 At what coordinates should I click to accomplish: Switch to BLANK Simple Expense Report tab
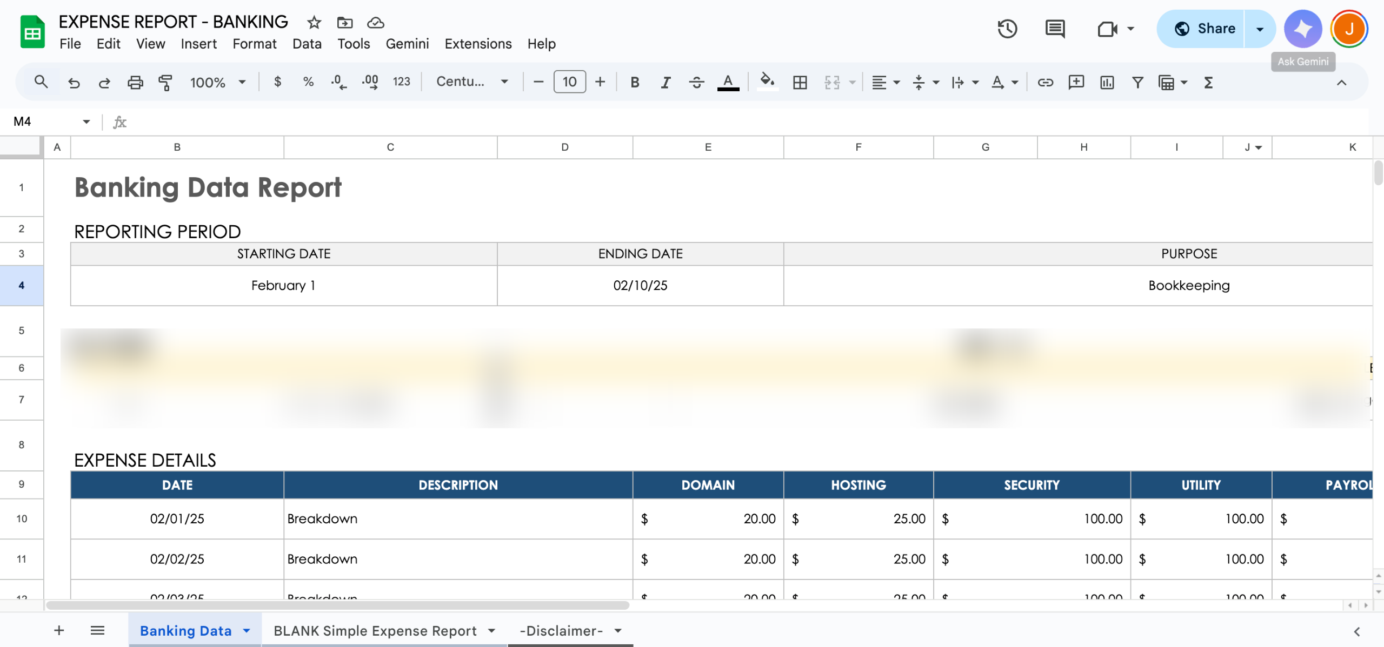click(375, 630)
